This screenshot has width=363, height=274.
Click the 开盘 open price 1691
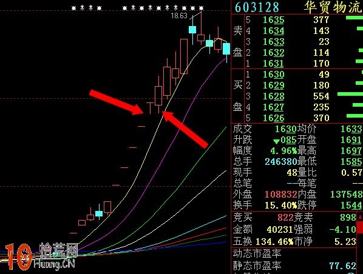point(351,140)
